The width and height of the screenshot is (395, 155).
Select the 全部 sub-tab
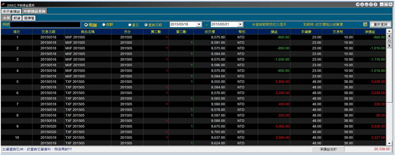(x=7, y=18)
